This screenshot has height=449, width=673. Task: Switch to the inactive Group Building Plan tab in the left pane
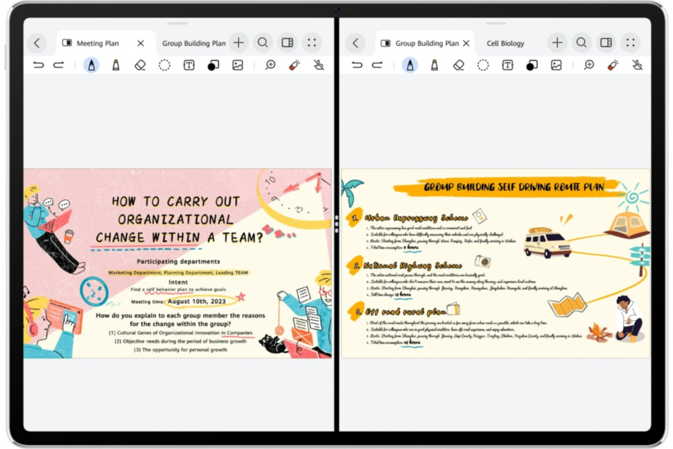click(194, 43)
